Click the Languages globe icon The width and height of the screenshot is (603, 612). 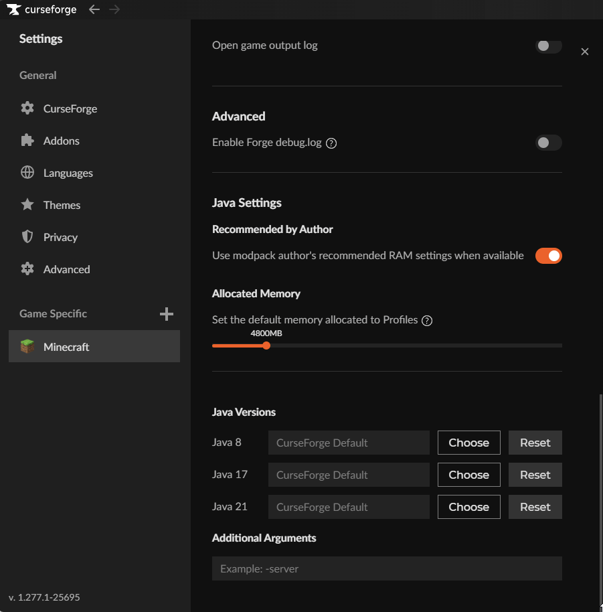click(27, 172)
